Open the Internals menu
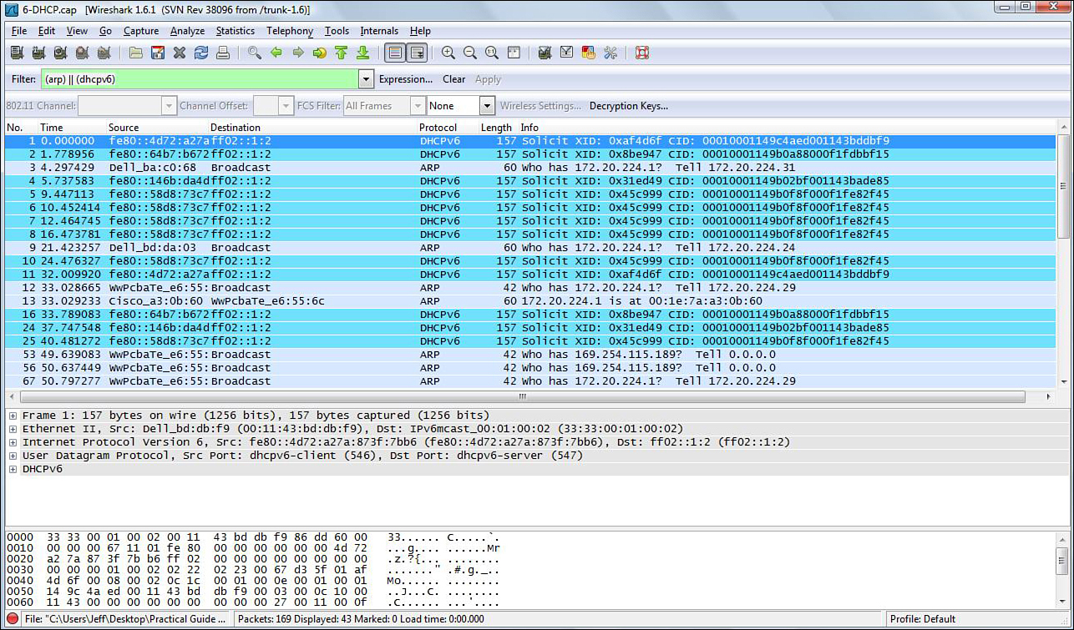The width and height of the screenshot is (1074, 630). tap(379, 31)
